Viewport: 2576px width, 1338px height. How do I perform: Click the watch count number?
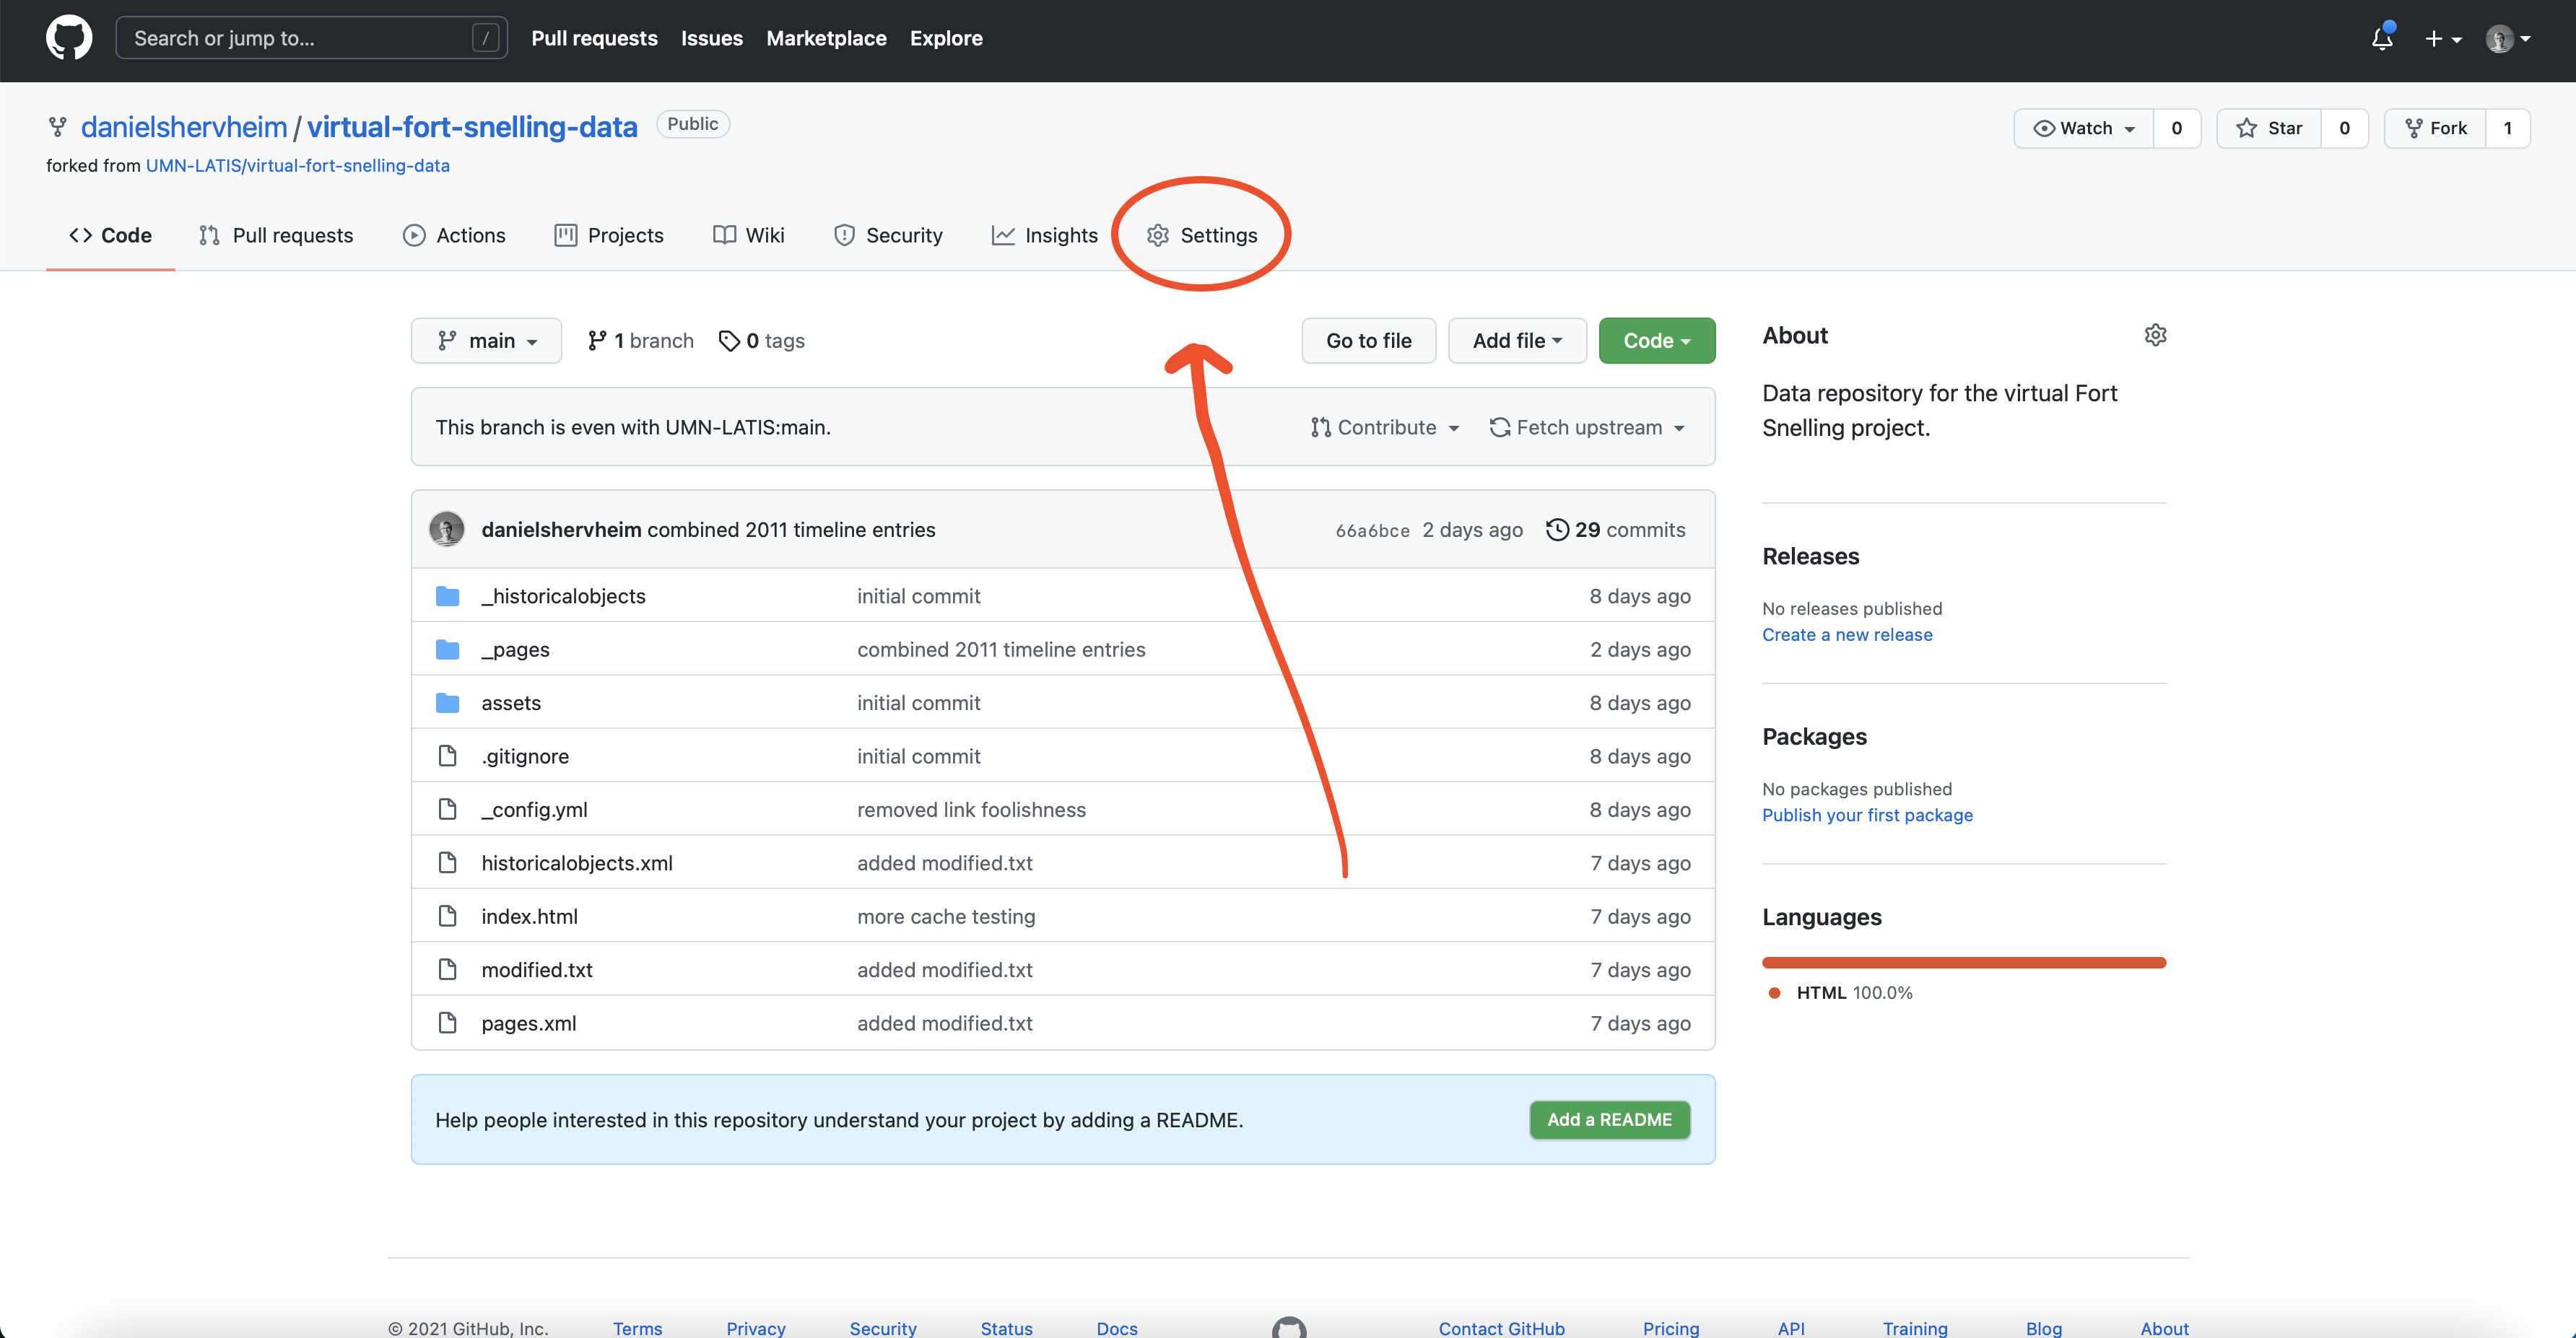point(2176,128)
